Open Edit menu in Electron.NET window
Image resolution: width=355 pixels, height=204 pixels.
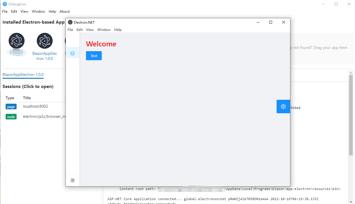click(80, 30)
